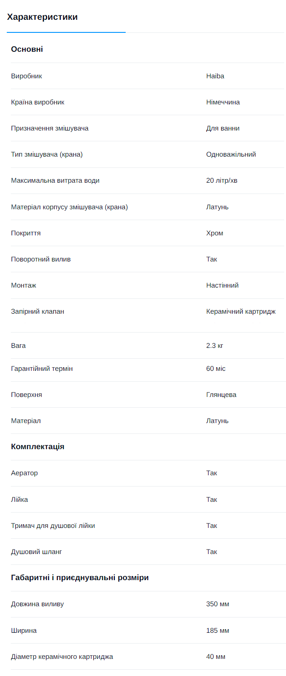
Task: Click the Глянцева surface value
Action: point(221,395)
